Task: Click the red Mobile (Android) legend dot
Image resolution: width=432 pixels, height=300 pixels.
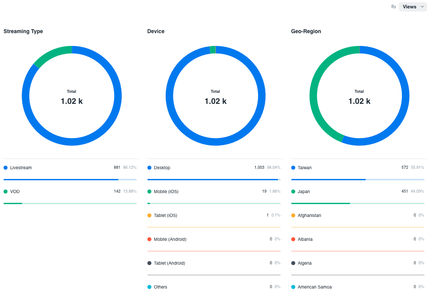Action: [150, 239]
